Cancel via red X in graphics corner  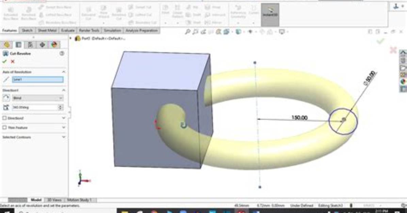point(393,50)
